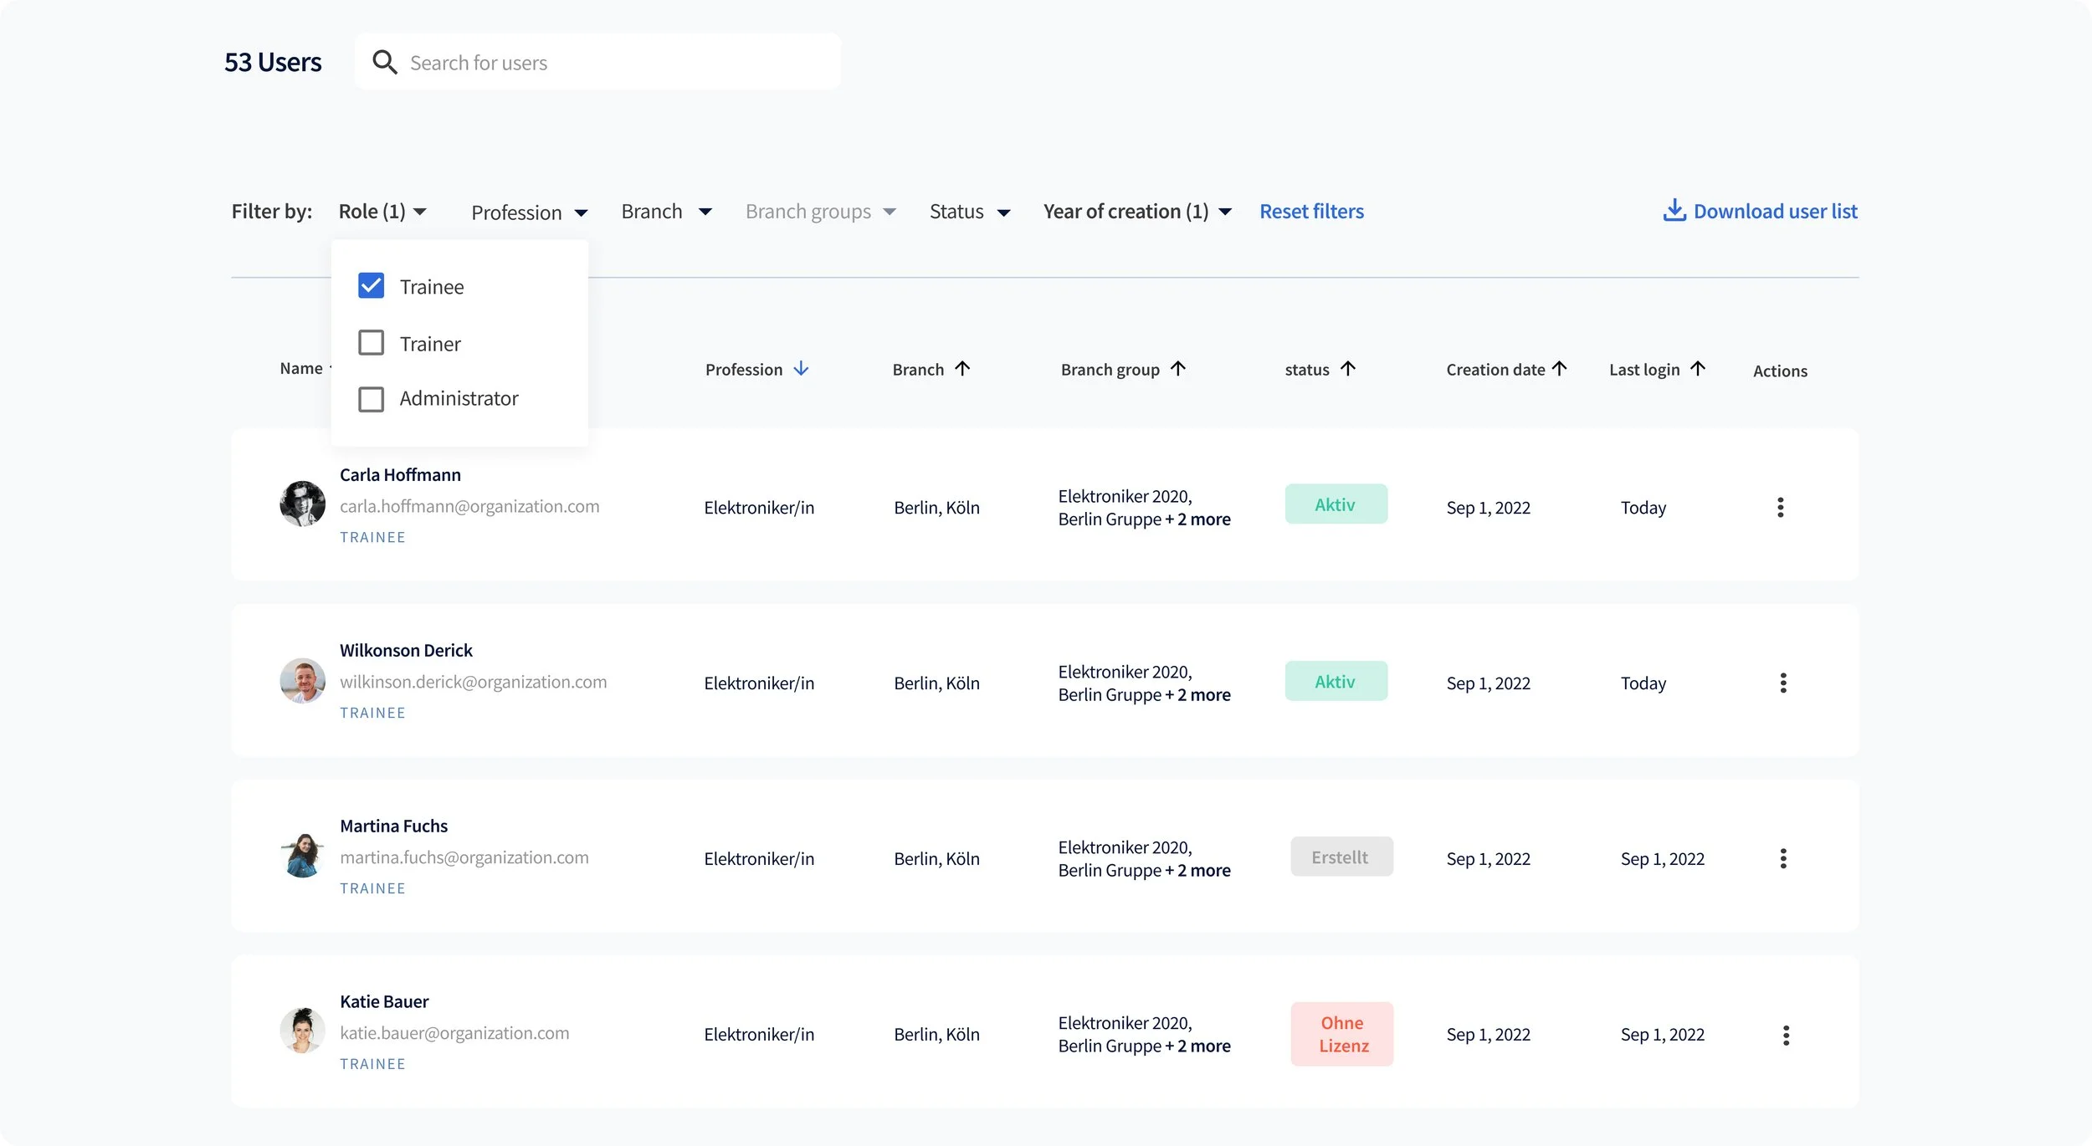The width and height of the screenshot is (2092, 1146).
Task: Check the Trainer role checkbox
Action: pos(371,343)
